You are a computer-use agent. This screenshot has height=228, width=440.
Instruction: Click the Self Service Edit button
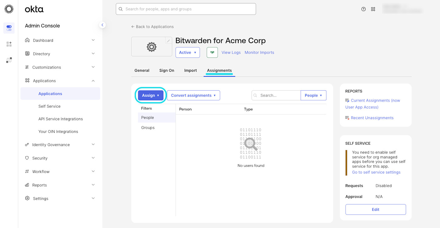click(x=376, y=209)
